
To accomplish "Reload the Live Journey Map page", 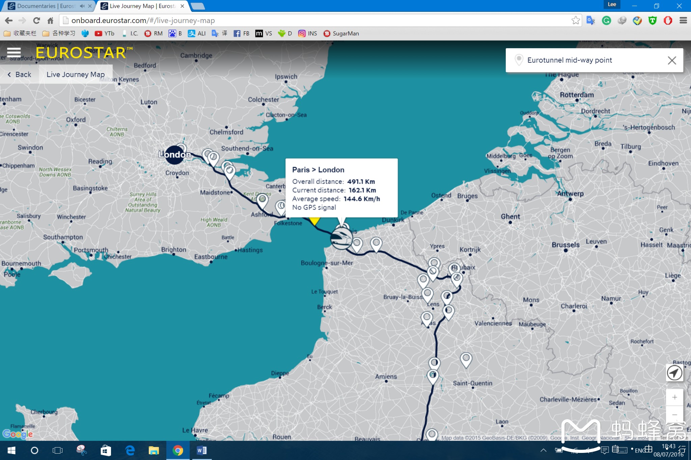I will click(x=36, y=21).
